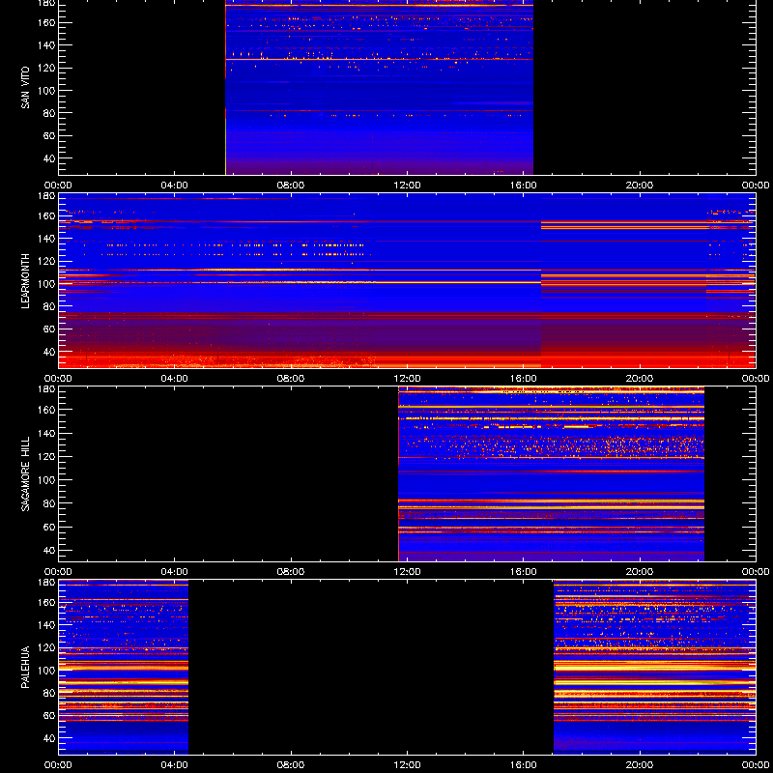Click 12:00 time label below San Vito panel
Viewport: 773px width, 773px height.
click(407, 186)
